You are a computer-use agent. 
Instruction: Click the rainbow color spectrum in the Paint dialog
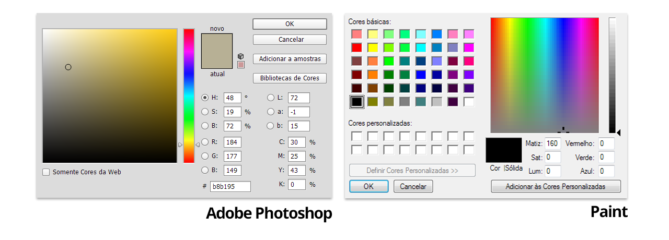[545, 75]
